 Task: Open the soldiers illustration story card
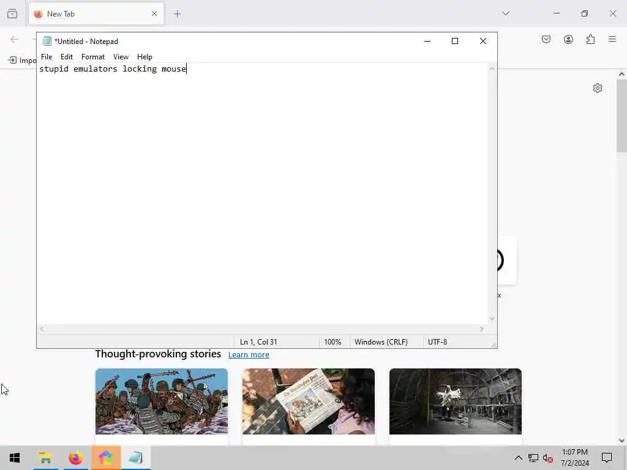tap(162, 401)
